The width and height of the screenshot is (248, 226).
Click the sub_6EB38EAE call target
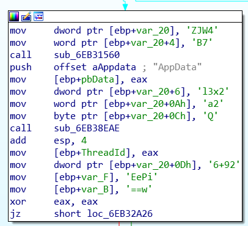[x=87, y=128]
